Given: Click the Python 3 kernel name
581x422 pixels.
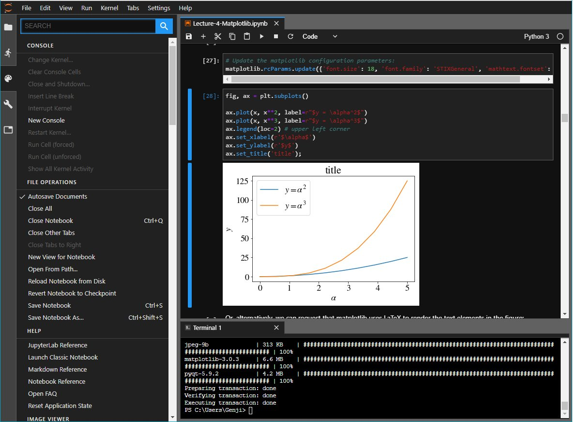Looking at the screenshot, I should 536,36.
